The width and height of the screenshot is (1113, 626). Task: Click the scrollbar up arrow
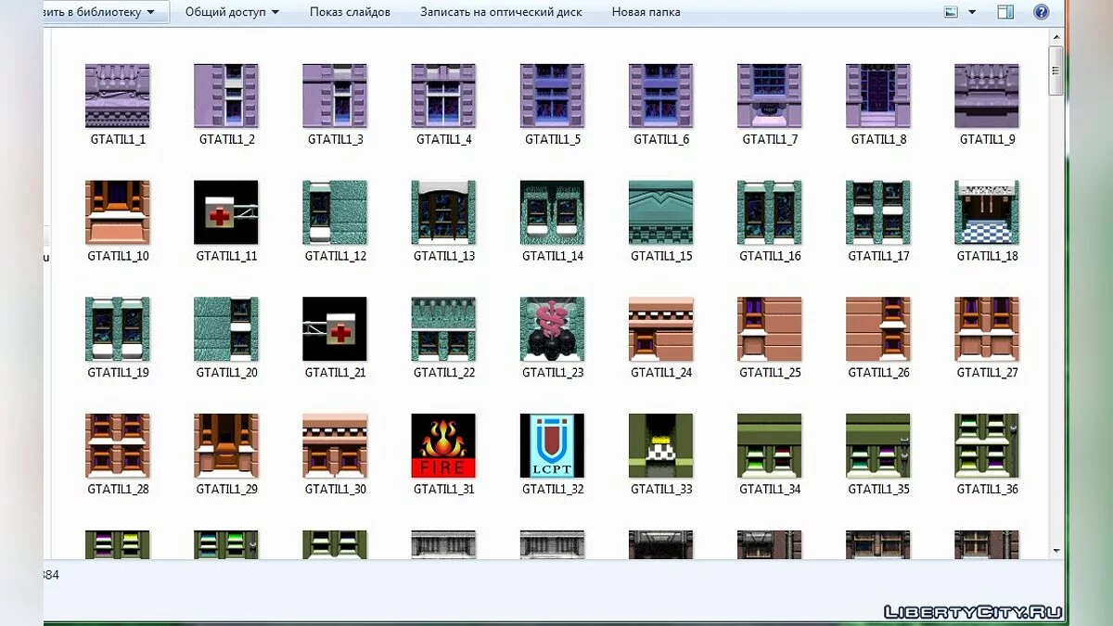coord(1055,38)
